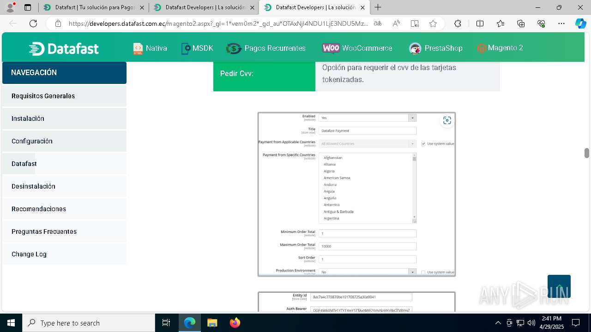Go to Desinstalación in navigation

64,186
